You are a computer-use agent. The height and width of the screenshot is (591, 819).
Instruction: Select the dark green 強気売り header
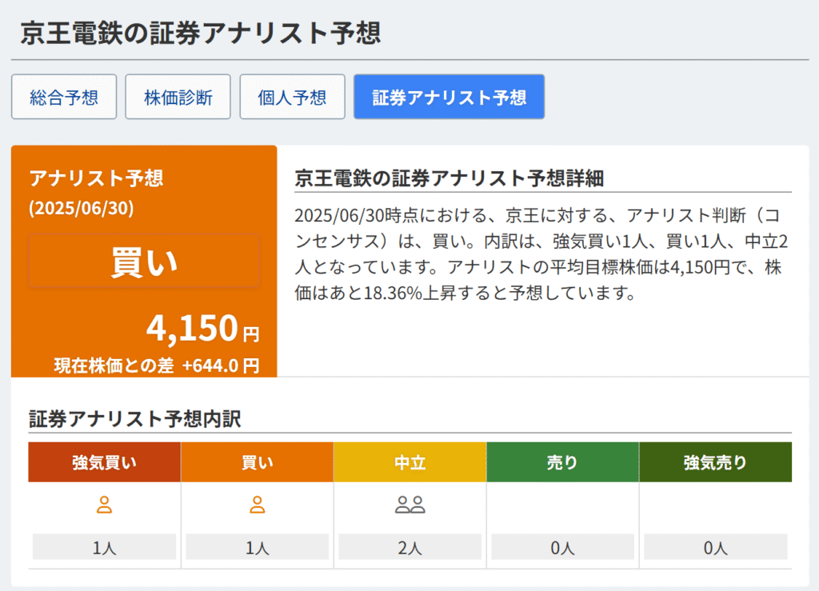pyautogui.click(x=716, y=462)
